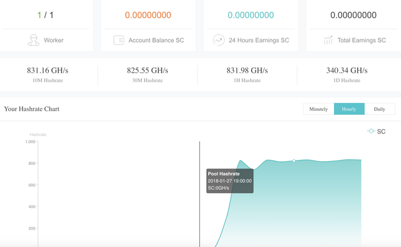
Task: Click the Total Earnings bar chart icon
Action: (x=328, y=40)
